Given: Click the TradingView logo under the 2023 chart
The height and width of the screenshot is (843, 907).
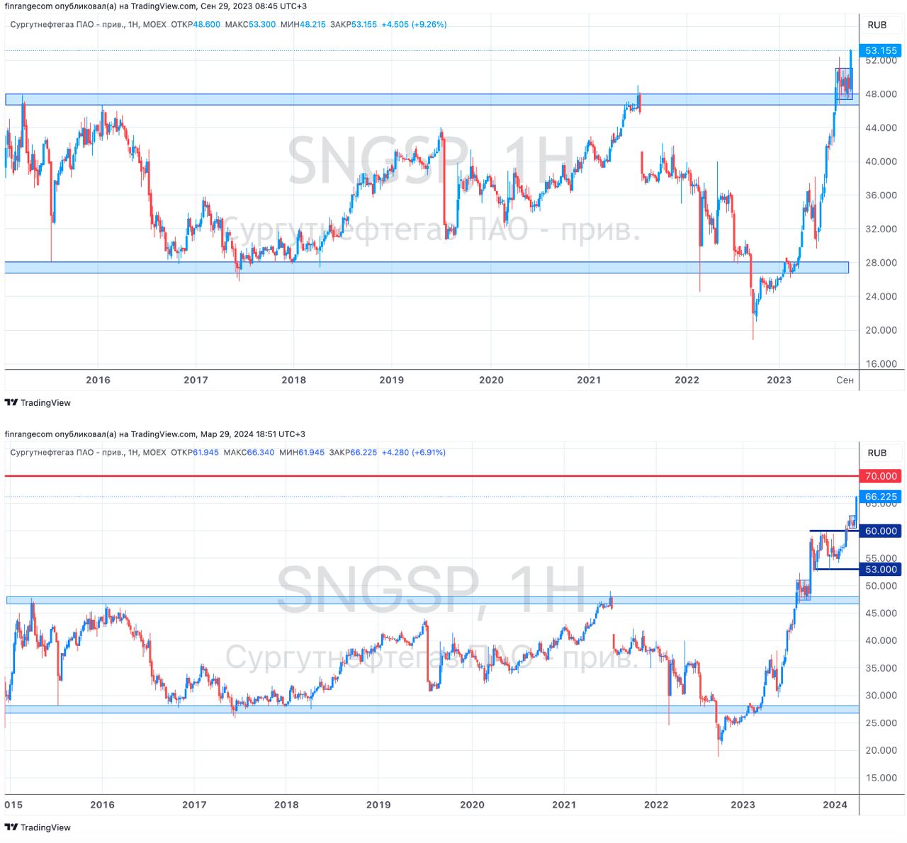Looking at the screenshot, I should click(38, 402).
